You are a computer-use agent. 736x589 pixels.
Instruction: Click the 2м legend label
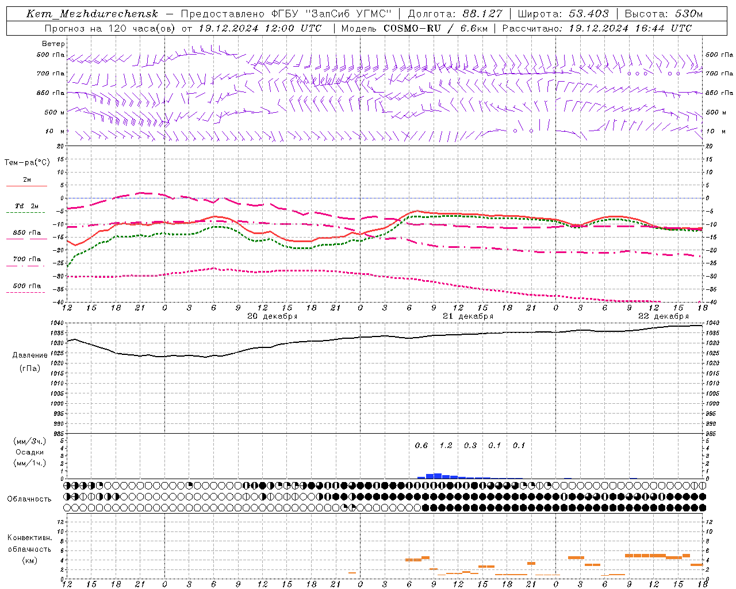pyautogui.click(x=27, y=180)
